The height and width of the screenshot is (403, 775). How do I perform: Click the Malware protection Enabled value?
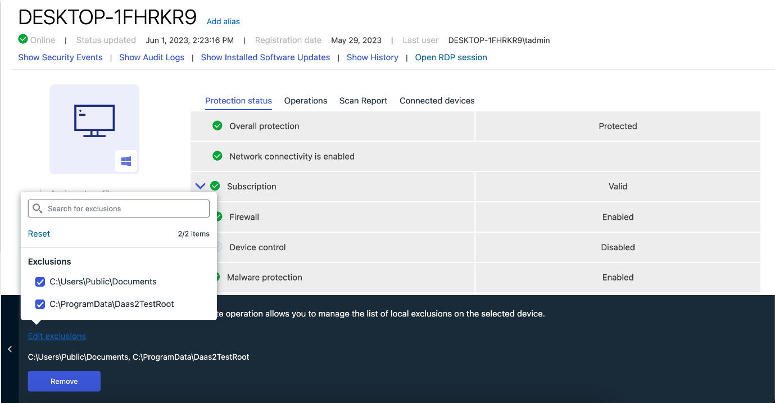click(618, 277)
